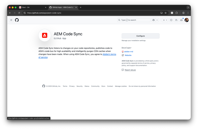Bookmark this page with the star icon
The width and height of the screenshot is (198, 129).
tap(166, 13)
